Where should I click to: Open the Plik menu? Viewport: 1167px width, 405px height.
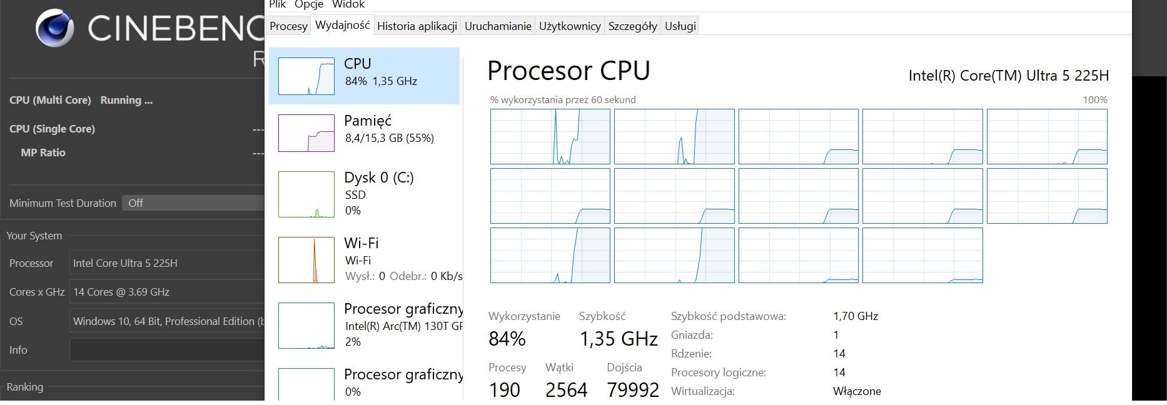pyautogui.click(x=277, y=4)
